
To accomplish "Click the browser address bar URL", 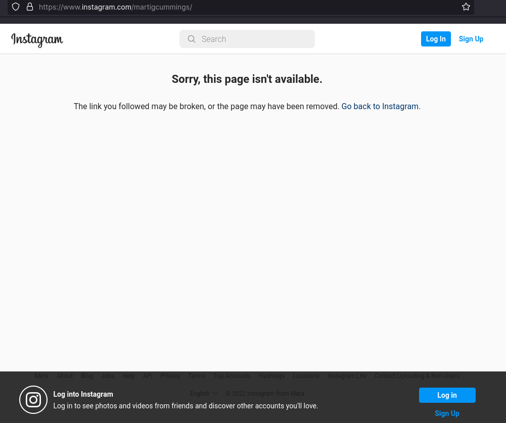I will 115,7.
